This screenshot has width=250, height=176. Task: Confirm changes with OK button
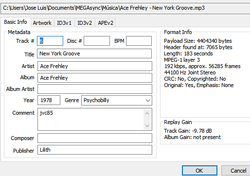tap(199, 171)
